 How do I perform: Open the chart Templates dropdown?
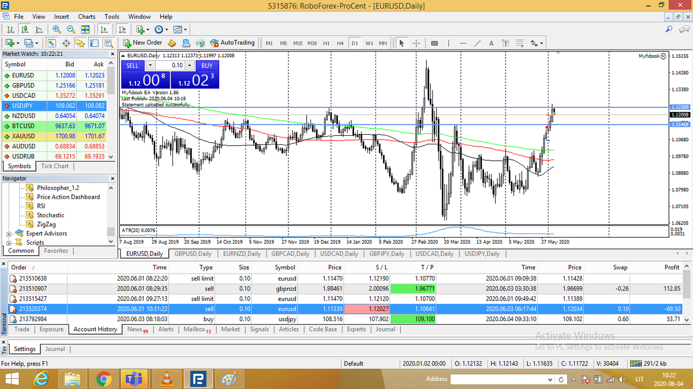point(181,30)
